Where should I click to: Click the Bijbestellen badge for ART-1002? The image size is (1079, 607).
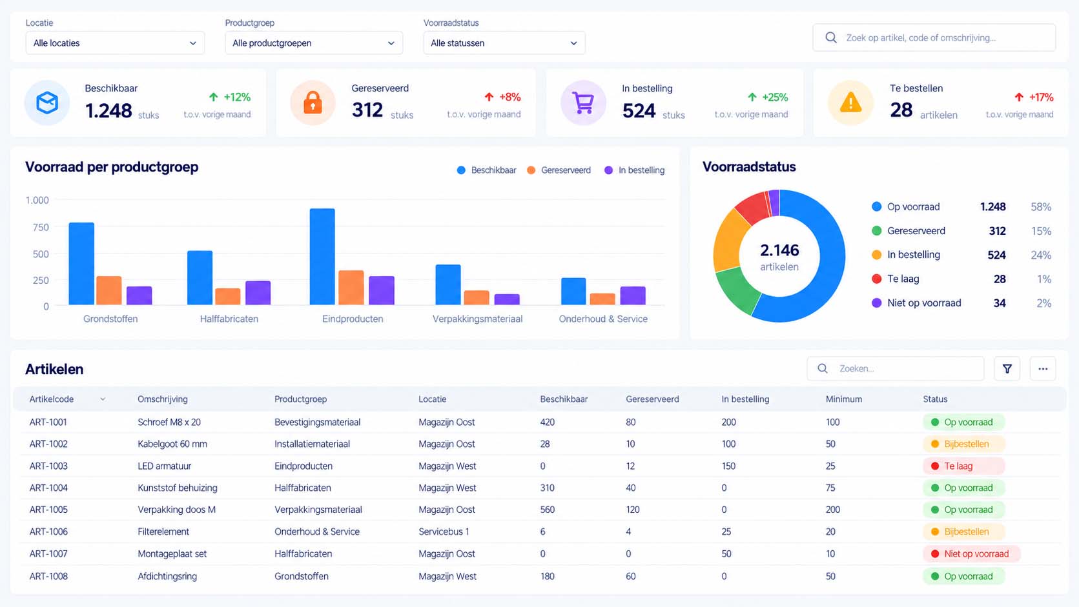pyautogui.click(x=965, y=444)
